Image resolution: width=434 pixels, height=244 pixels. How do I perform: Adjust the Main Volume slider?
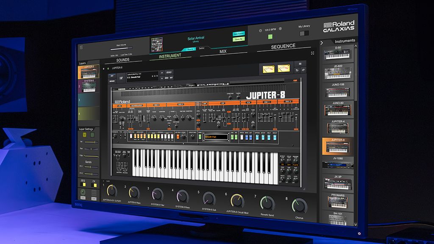coord(127,48)
